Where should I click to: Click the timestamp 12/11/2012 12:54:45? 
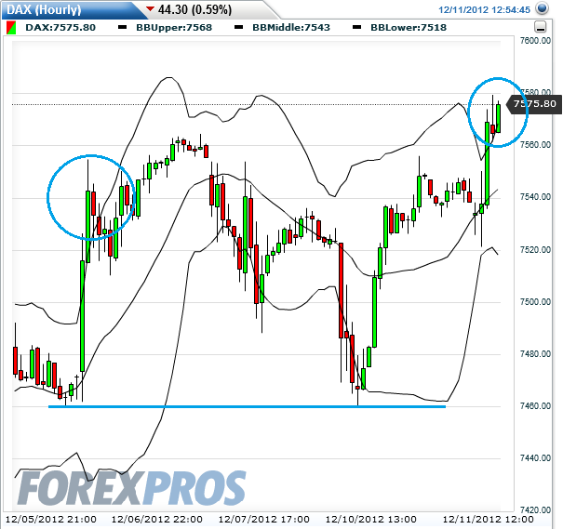485,9
